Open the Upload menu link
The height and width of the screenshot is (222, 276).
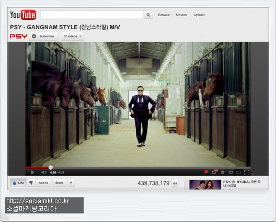[x=199, y=15]
